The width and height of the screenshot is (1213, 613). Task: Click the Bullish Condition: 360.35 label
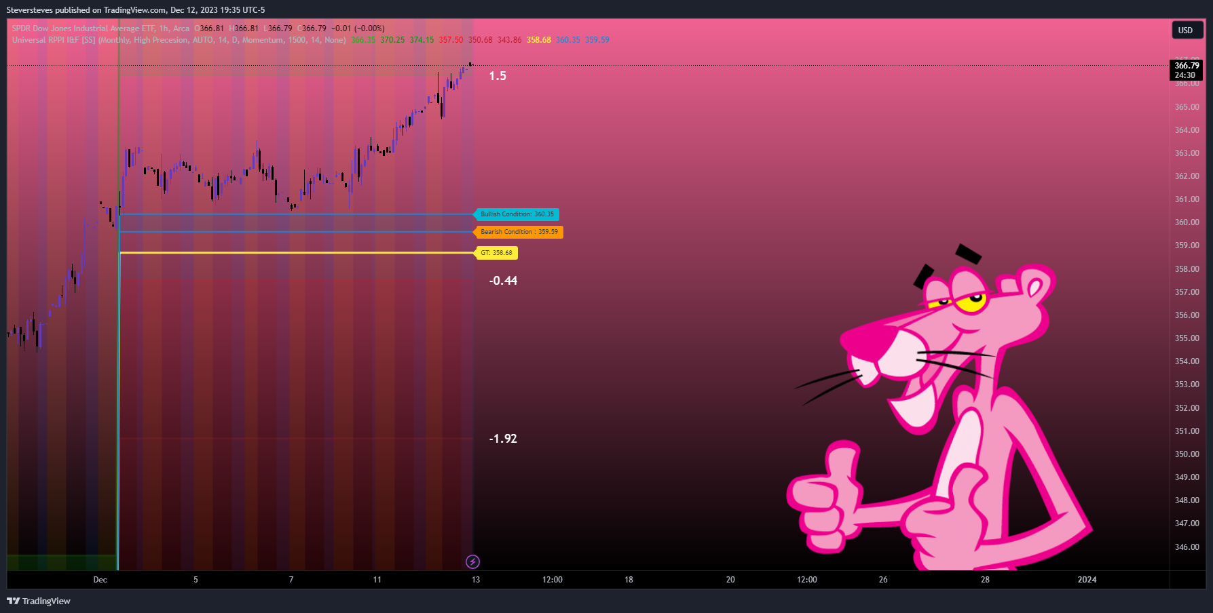coord(517,214)
